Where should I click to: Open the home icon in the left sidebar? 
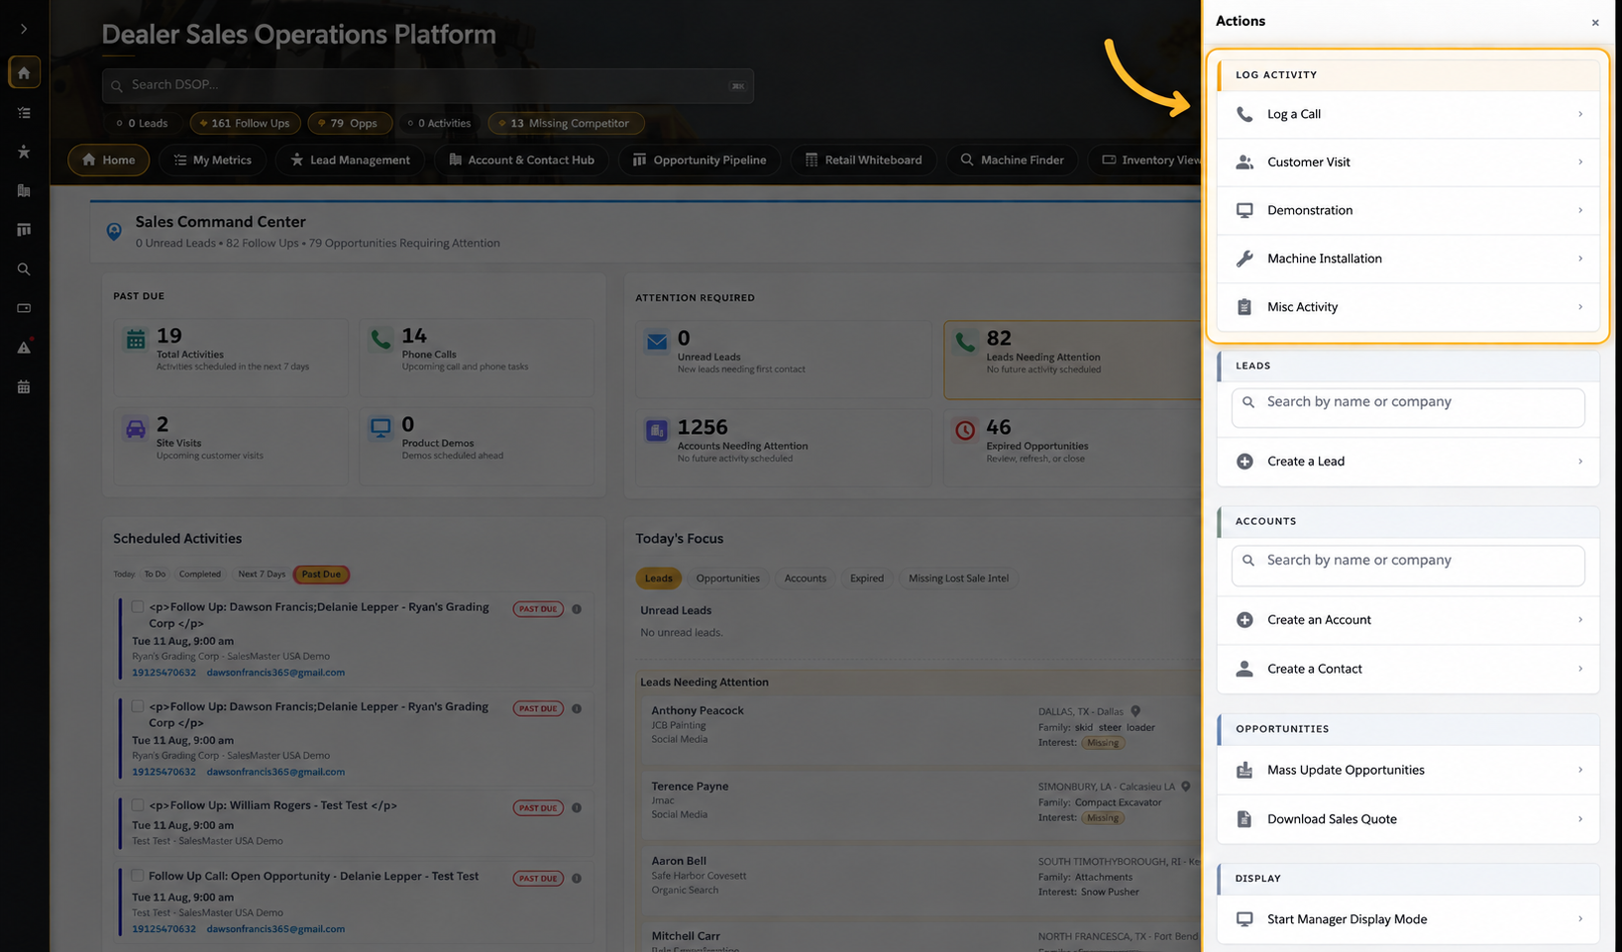tap(24, 72)
